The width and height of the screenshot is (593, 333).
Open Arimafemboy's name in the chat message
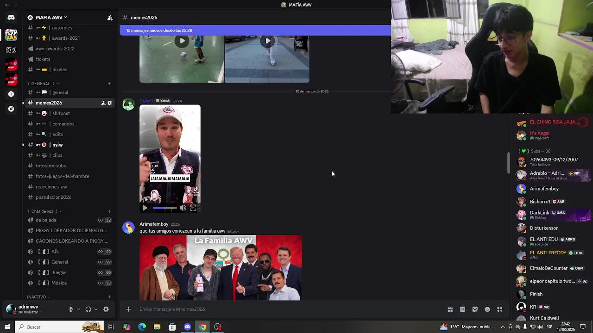point(154,224)
